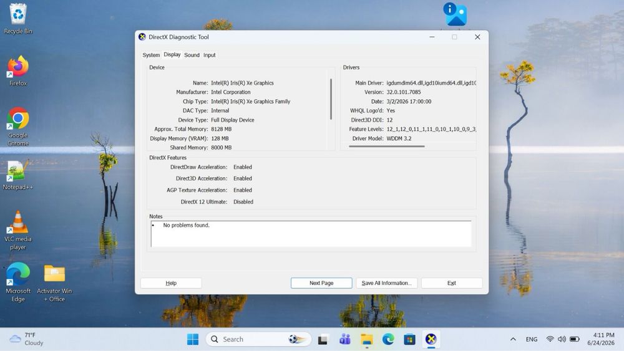
Task: Select the Intel Corporation manufacturer value
Action: (230, 92)
